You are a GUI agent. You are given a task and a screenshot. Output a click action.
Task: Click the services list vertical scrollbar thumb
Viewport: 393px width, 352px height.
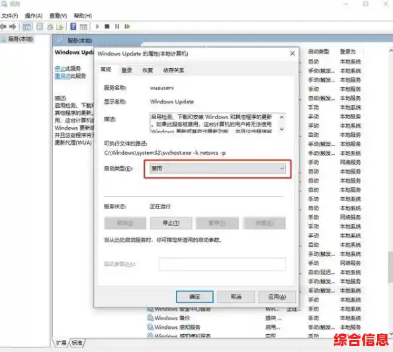(390, 267)
